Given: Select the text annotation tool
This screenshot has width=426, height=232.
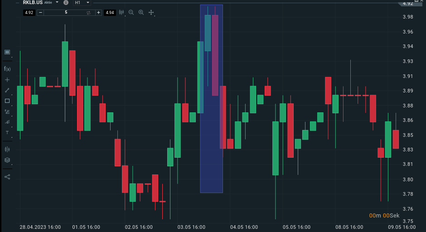Looking at the screenshot, I should click(x=7, y=133).
